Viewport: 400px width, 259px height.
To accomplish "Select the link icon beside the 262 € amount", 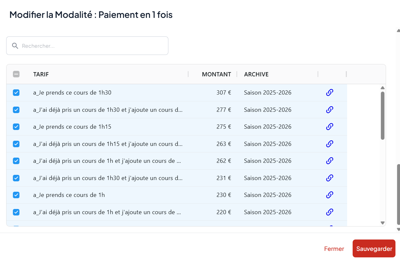I will pos(329,161).
